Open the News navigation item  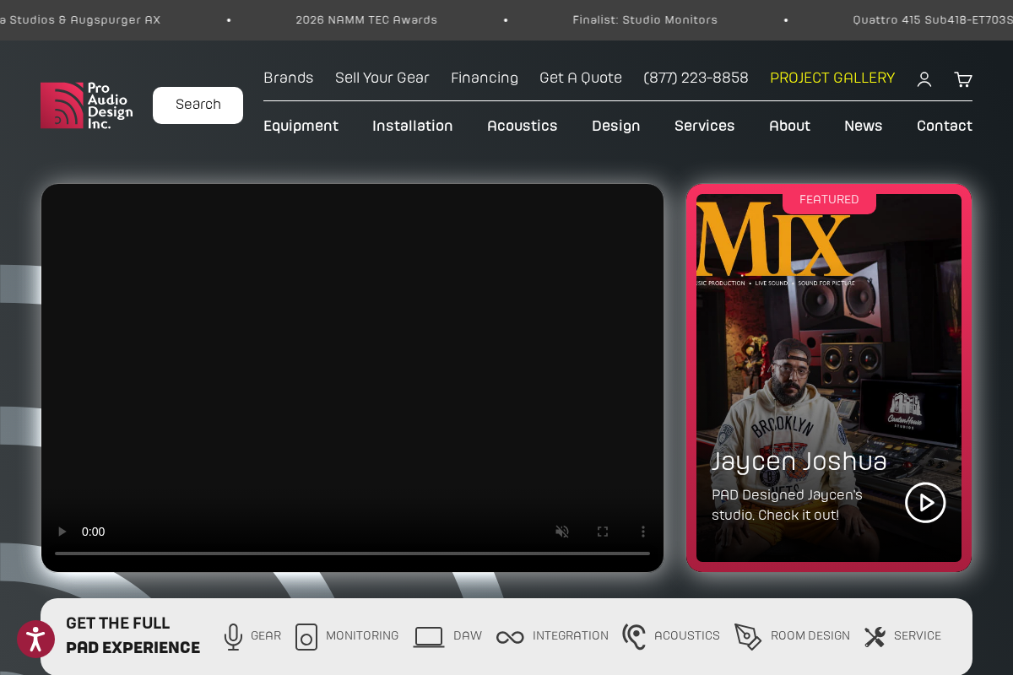(863, 126)
